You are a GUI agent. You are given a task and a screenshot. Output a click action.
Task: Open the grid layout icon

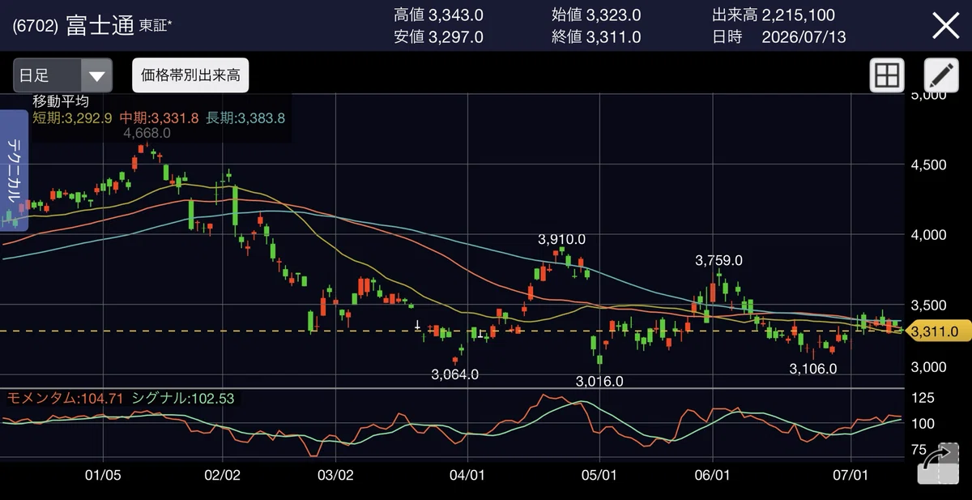pyautogui.click(x=887, y=75)
